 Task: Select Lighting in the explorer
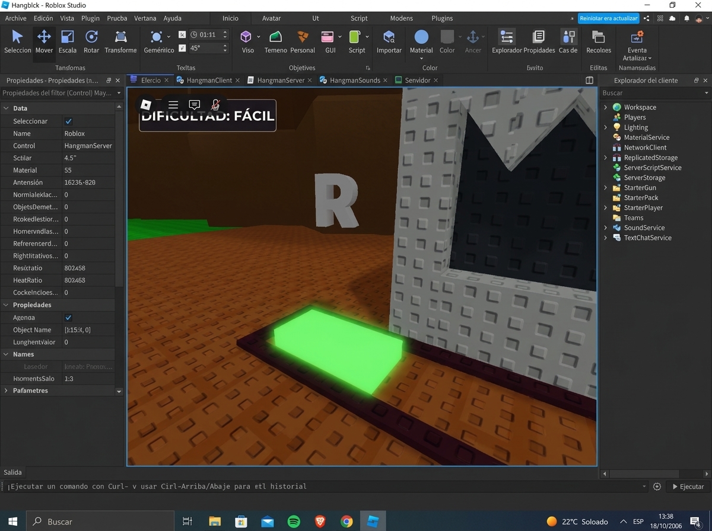click(635, 127)
